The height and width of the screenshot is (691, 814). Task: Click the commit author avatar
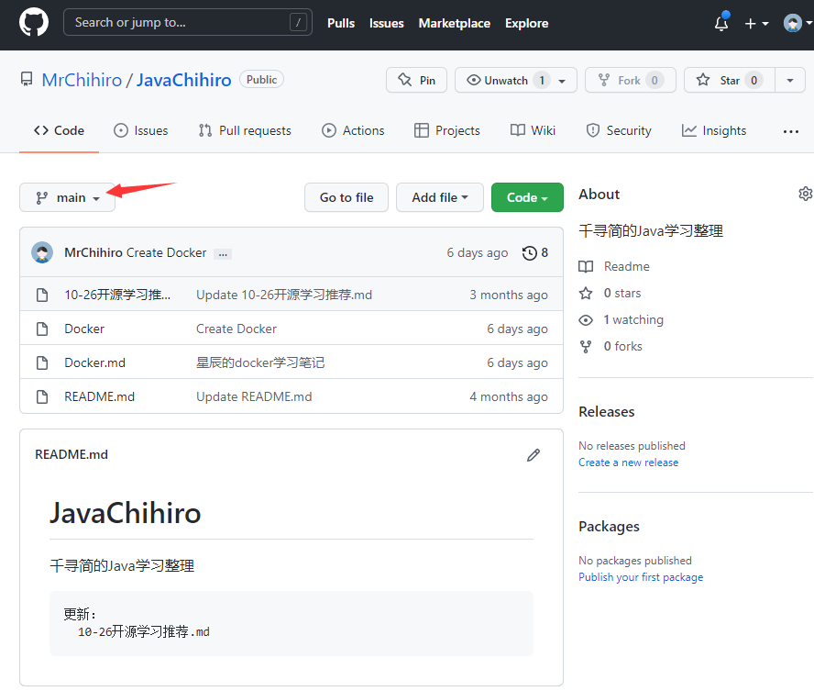tap(42, 252)
